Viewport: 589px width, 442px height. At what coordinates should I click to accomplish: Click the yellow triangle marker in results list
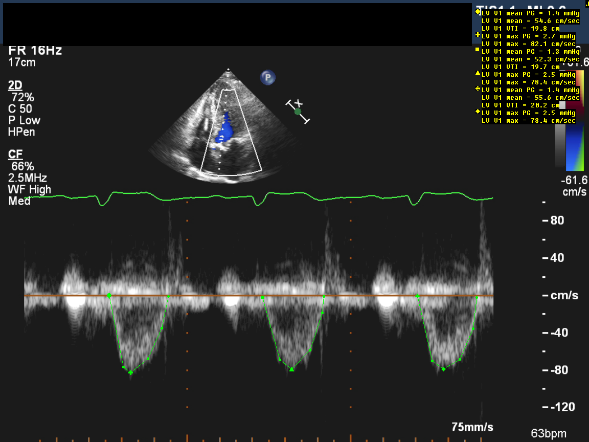pyautogui.click(x=478, y=73)
